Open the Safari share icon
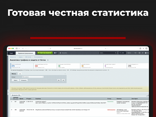This screenshot has width=156, height=117. tap(140, 48)
